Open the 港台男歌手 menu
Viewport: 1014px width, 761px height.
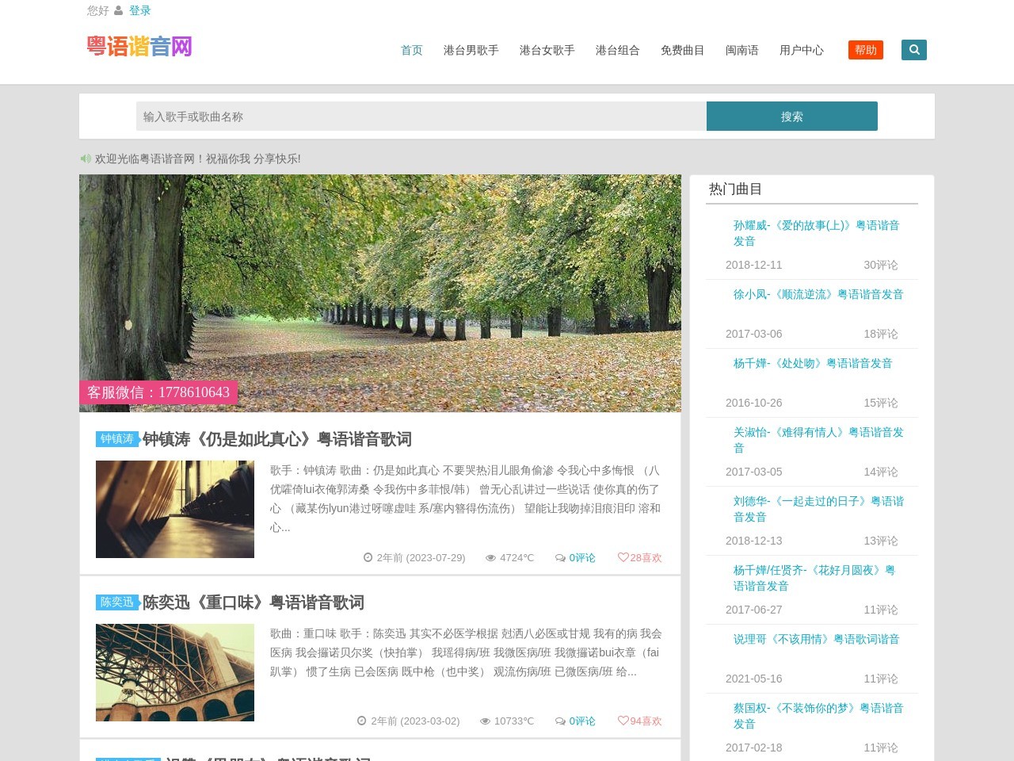click(x=471, y=50)
